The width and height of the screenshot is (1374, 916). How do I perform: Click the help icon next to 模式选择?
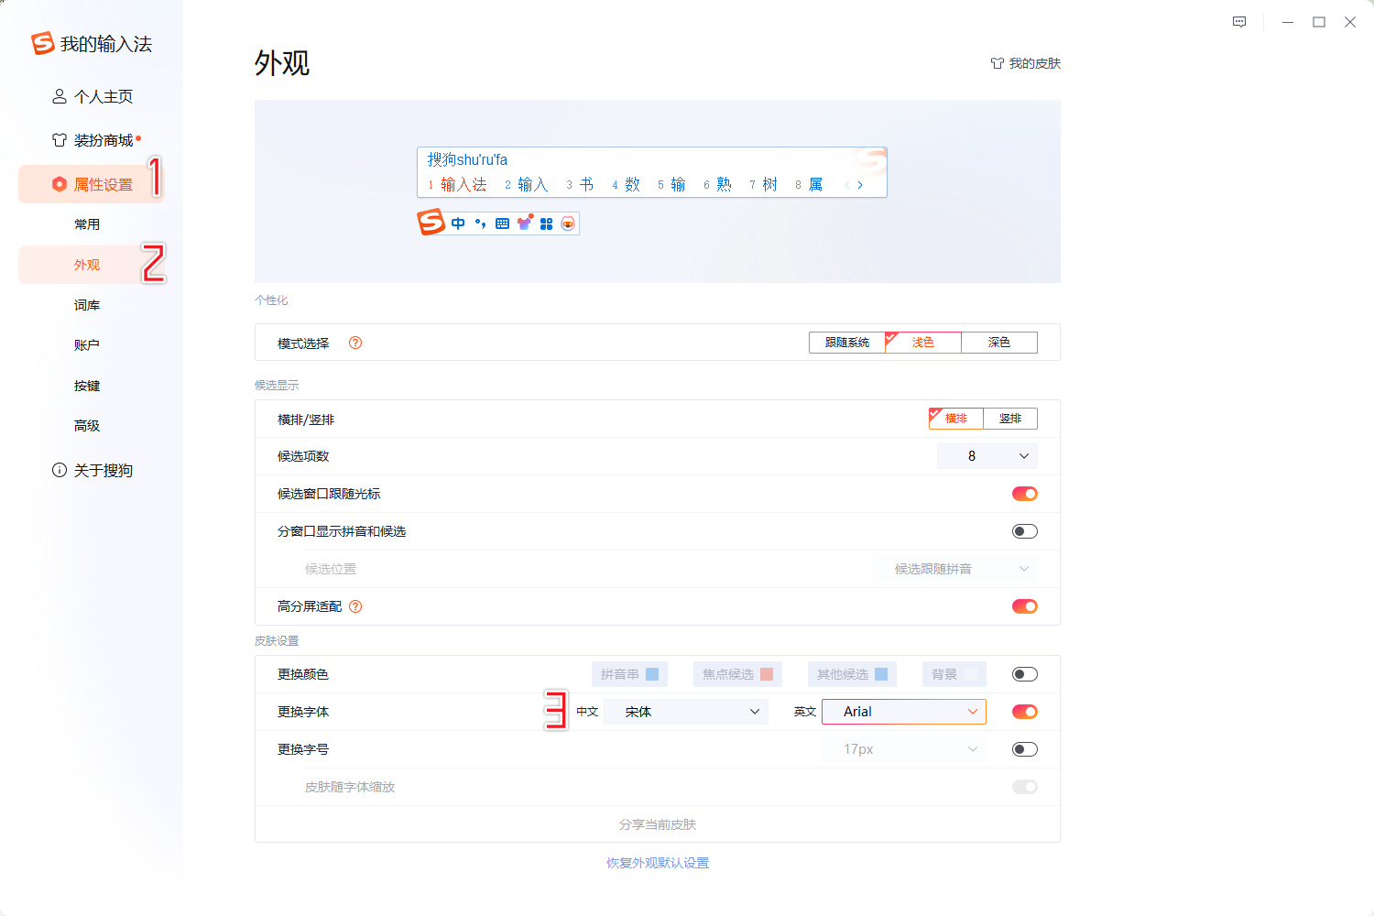click(x=355, y=343)
